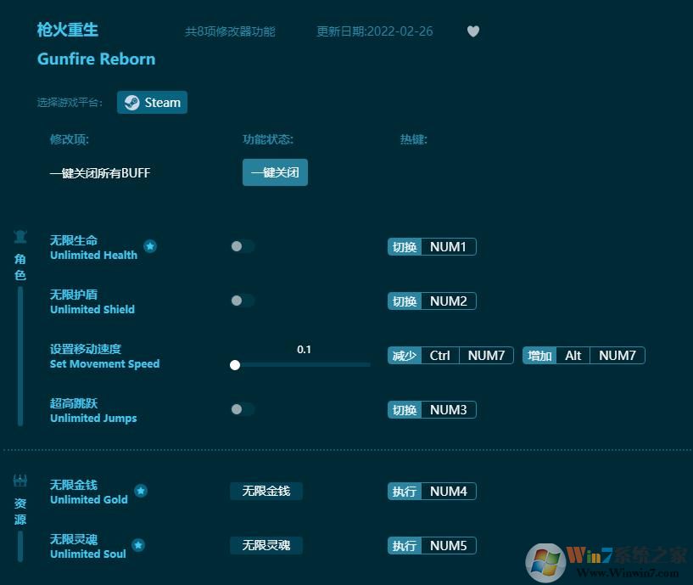Click the heart icon to favorite this trainer

click(473, 31)
